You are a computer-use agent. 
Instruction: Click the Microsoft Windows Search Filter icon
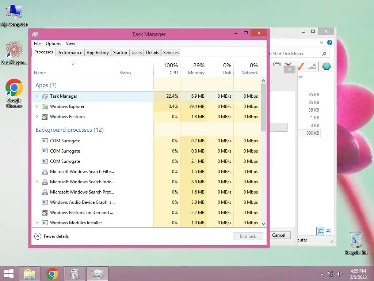click(x=45, y=172)
